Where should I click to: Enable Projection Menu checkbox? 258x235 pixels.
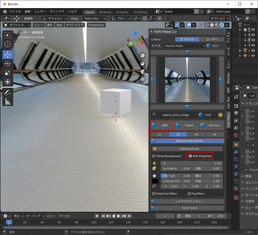(x=154, y=194)
